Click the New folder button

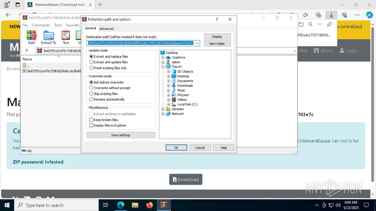(217, 44)
